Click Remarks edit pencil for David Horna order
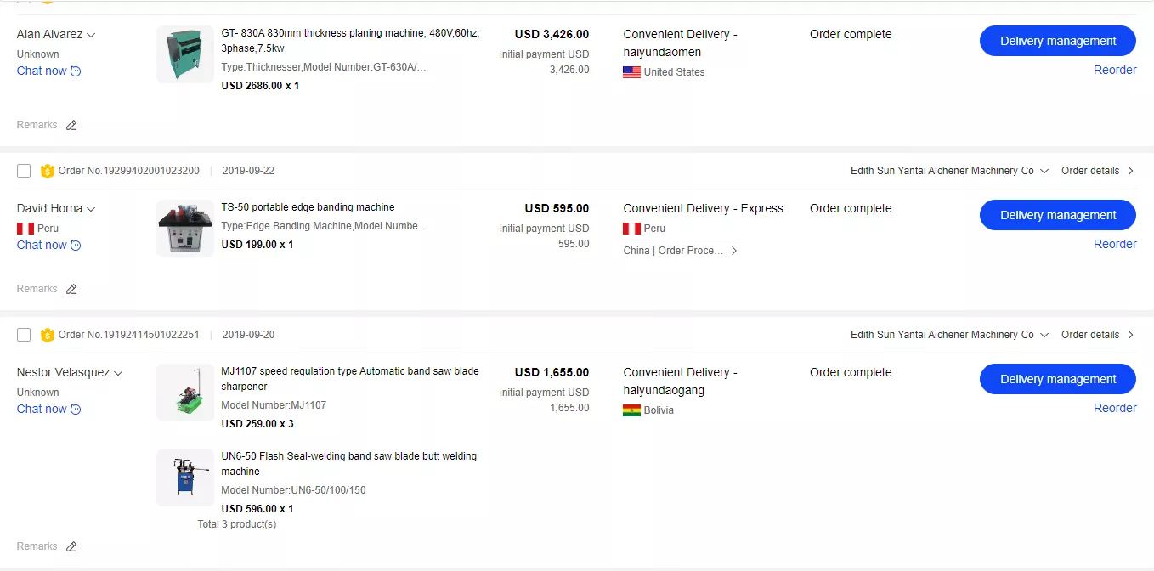 (71, 289)
